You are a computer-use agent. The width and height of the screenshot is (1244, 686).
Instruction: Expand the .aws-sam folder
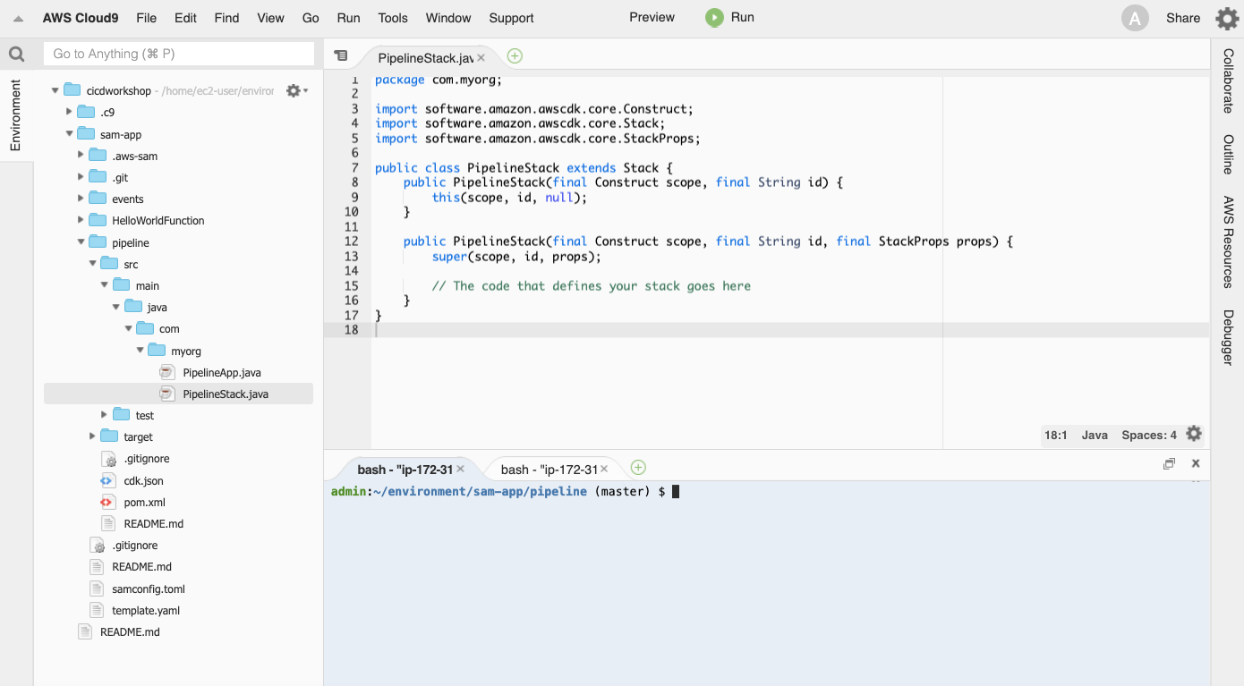pos(81,156)
